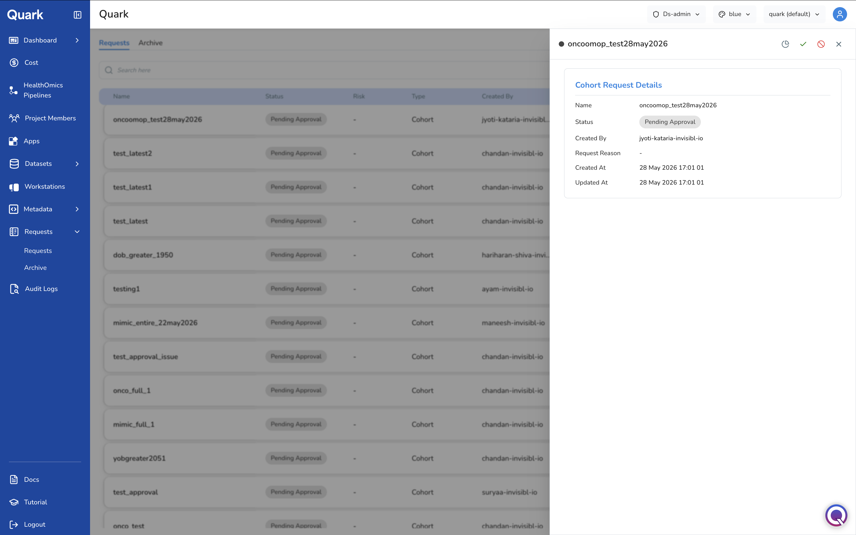Click the Cohort Request Details heading
The image size is (856, 535).
click(618, 85)
